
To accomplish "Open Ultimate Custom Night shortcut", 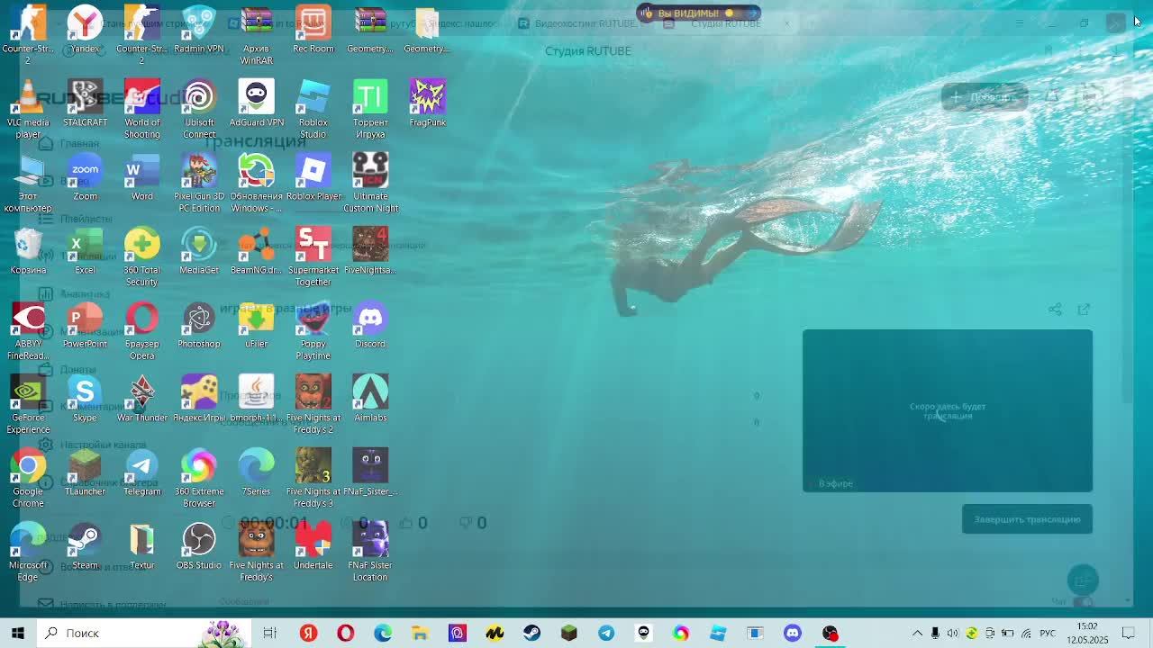I will (x=370, y=184).
